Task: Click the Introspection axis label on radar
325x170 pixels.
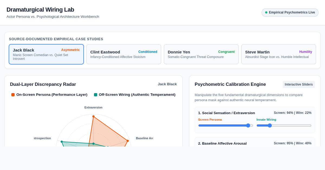Action: point(43,138)
